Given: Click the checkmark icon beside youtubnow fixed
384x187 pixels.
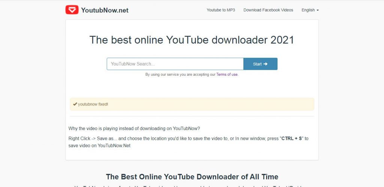Looking at the screenshot, I should click(75, 104).
